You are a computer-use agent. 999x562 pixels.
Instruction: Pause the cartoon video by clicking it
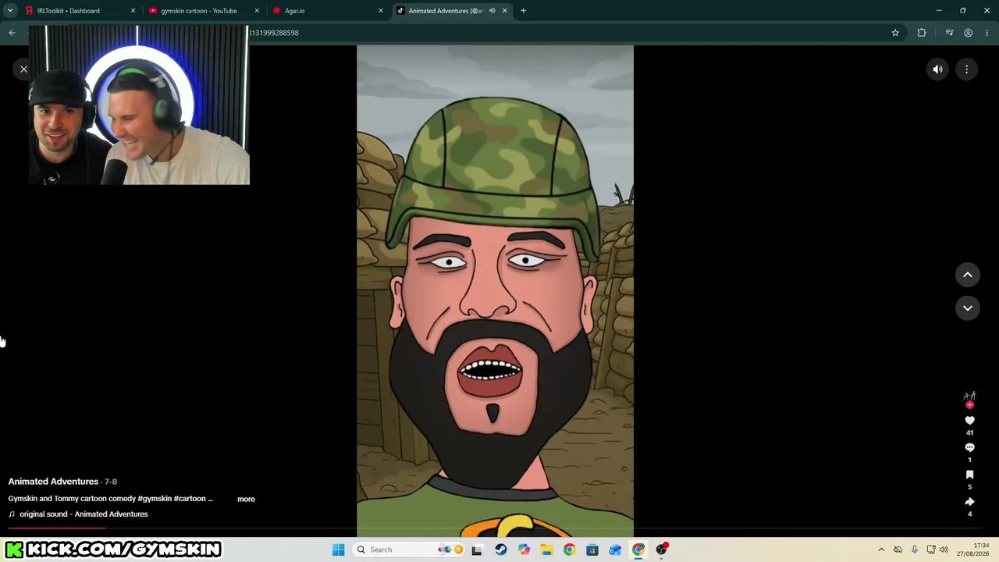coord(495,290)
